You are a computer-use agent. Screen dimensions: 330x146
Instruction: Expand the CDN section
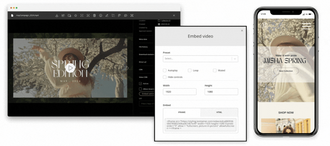tap(140, 69)
